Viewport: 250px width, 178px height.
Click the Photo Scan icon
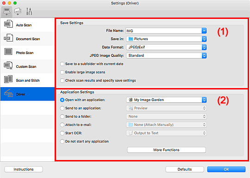pos(8,52)
